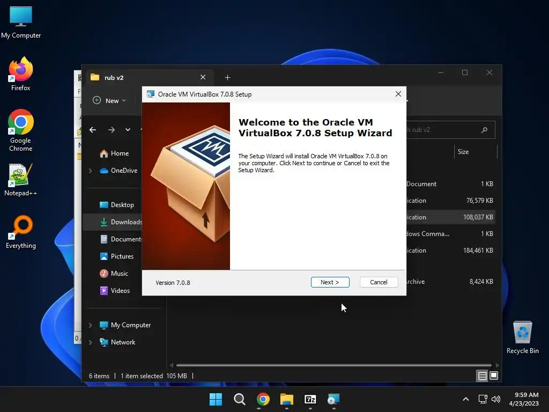Expand the My Computer tree node
The height and width of the screenshot is (412, 549).
pos(90,325)
